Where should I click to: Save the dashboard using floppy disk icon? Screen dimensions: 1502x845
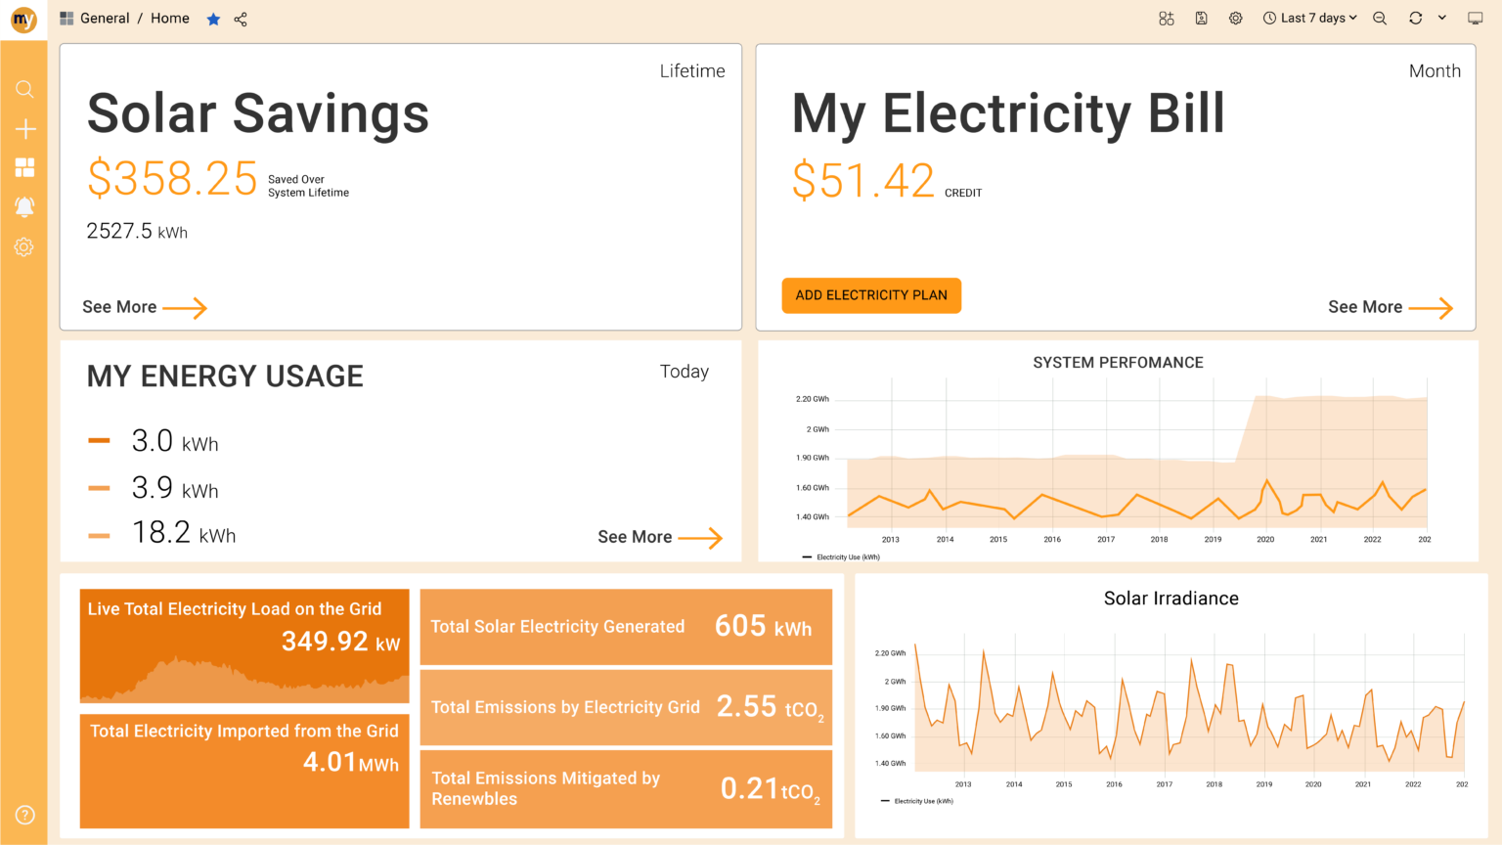tap(1201, 18)
